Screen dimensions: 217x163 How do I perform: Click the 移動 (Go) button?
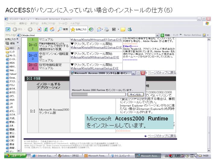pyautogui.click(x=165, y=35)
